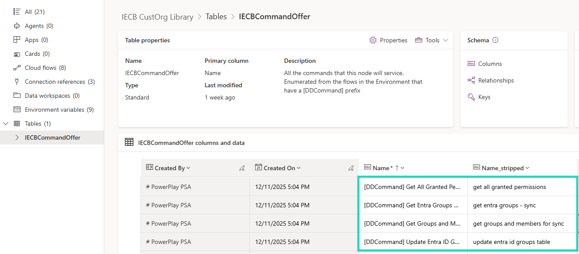The image size is (579, 254).
Task: Select All (21) in the sidebar
Action: [x=34, y=12]
